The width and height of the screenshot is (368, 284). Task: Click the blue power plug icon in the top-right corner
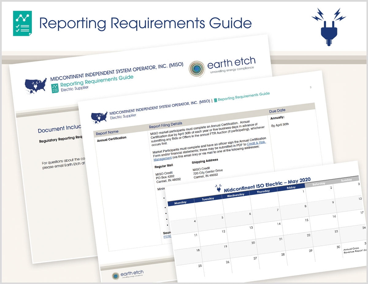pos(329,23)
